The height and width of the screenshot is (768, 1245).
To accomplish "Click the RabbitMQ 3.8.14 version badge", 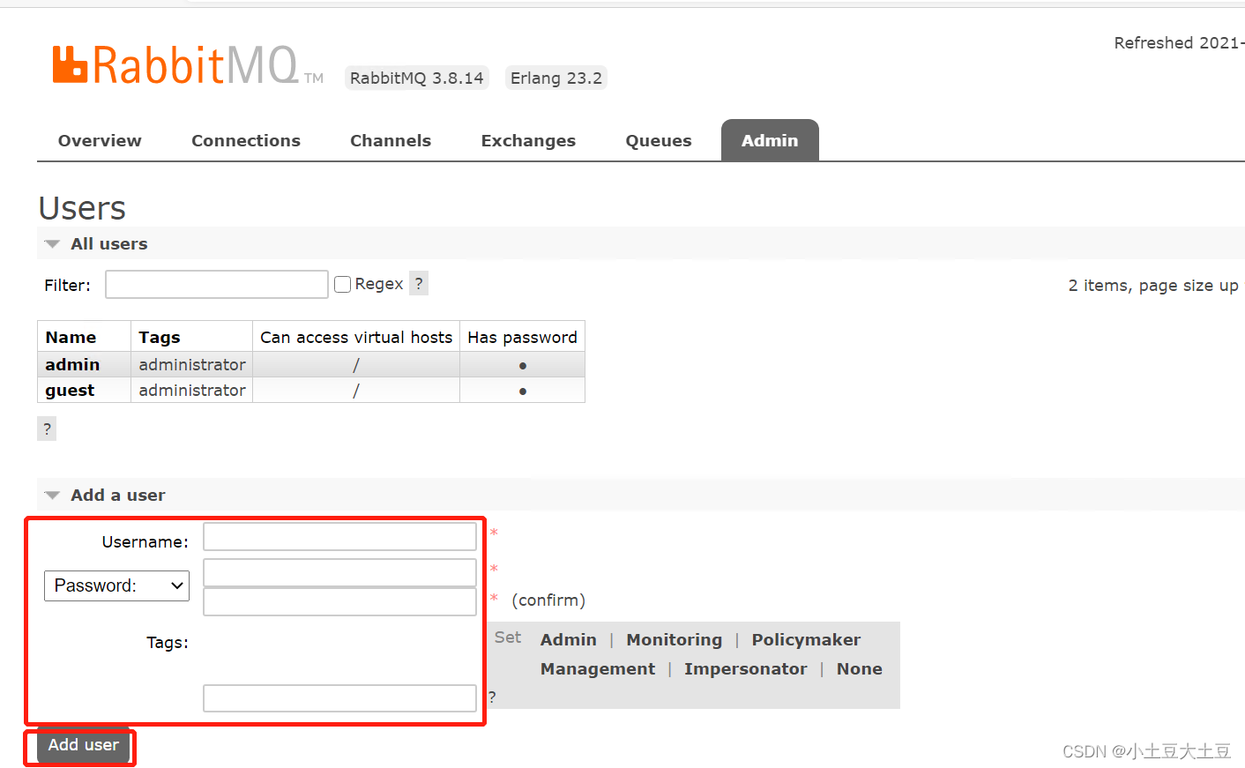I will pyautogui.click(x=417, y=78).
